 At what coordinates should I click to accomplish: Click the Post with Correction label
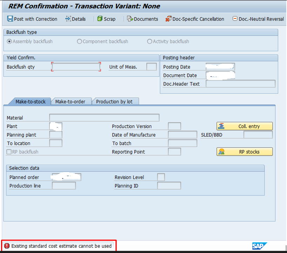click(36, 19)
